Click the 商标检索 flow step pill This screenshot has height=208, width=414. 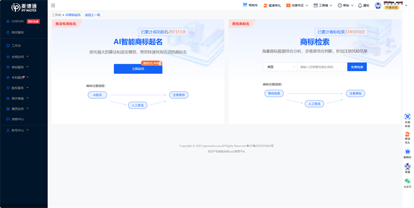[274, 93]
